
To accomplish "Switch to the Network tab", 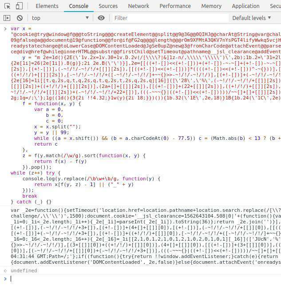I will (x=139, y=6).
